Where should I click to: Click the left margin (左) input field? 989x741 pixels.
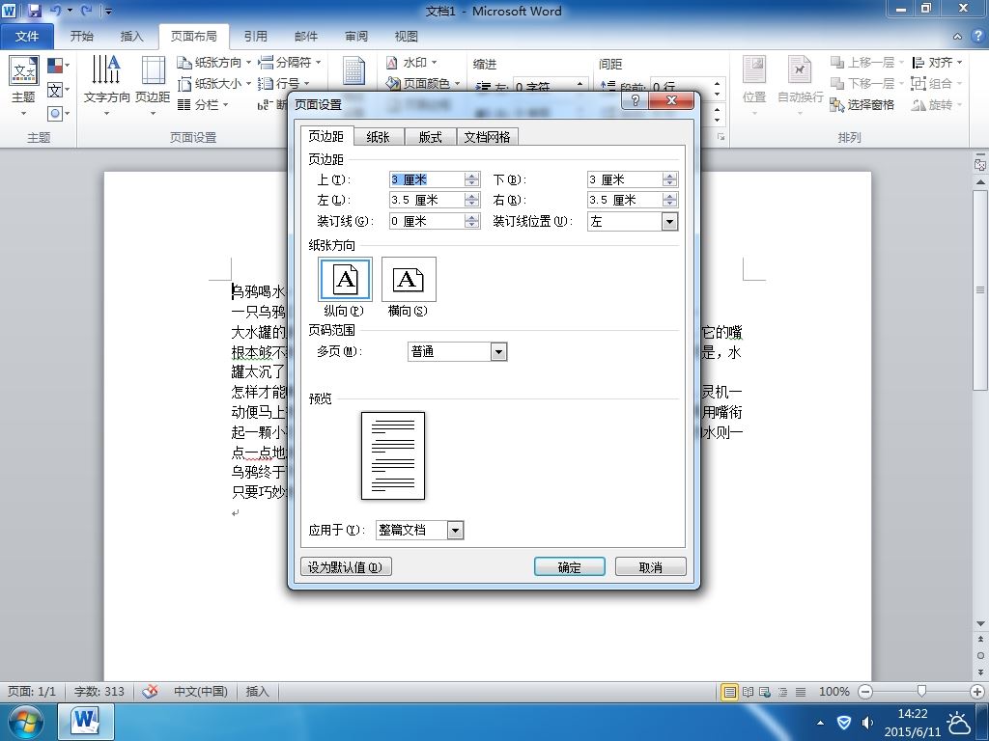click(x=427, y=201)
